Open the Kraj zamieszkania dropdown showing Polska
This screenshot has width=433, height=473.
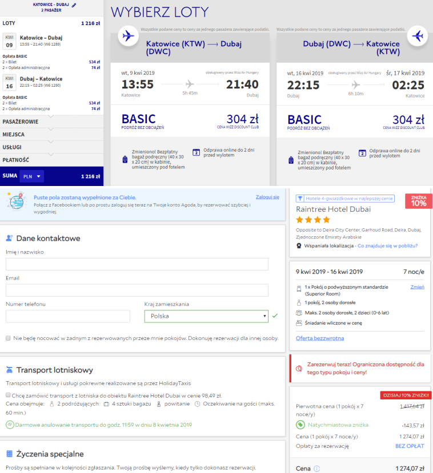pos(206,316)
